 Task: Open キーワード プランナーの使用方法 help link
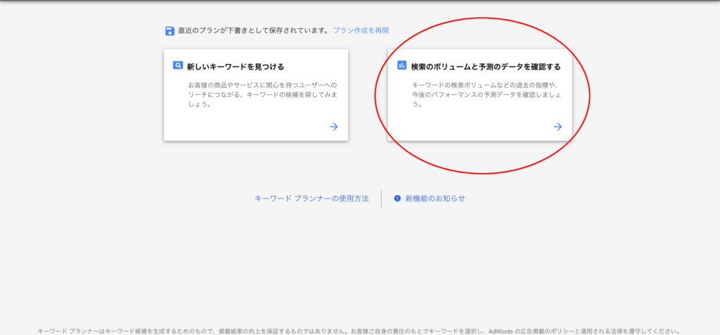(x=311, y=198)
